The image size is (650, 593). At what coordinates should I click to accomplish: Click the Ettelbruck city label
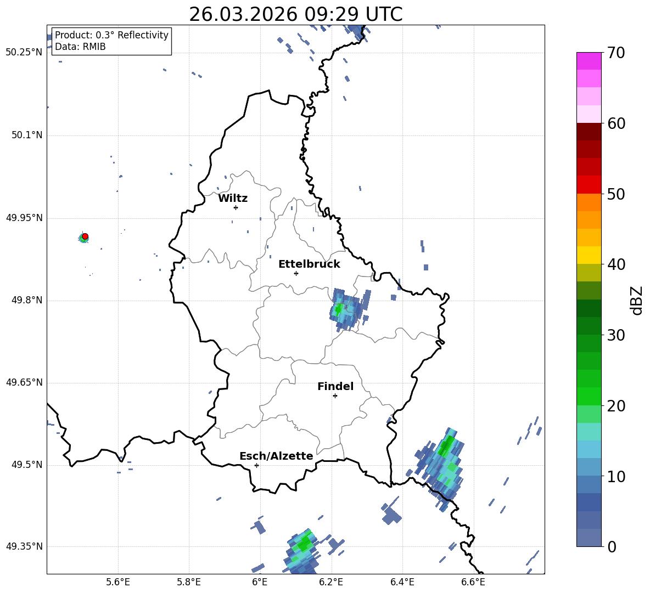pos(309,264)
